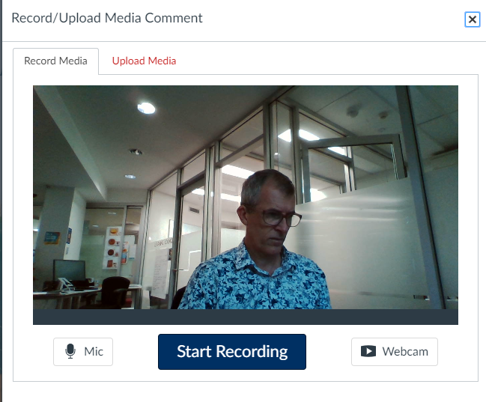This screenshot has height=402, width=486.
Task: Switch to the Upload Media tab
Action: (x=144, y=61)
